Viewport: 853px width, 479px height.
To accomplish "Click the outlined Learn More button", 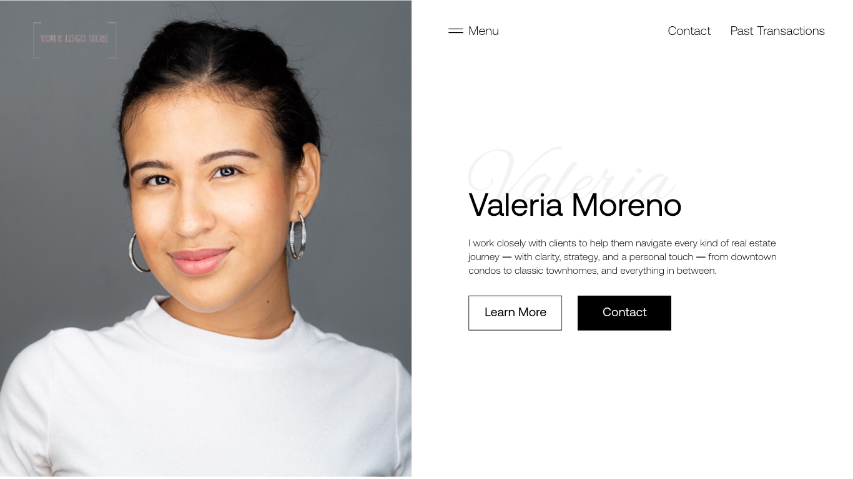I will [x=515, y=312].
